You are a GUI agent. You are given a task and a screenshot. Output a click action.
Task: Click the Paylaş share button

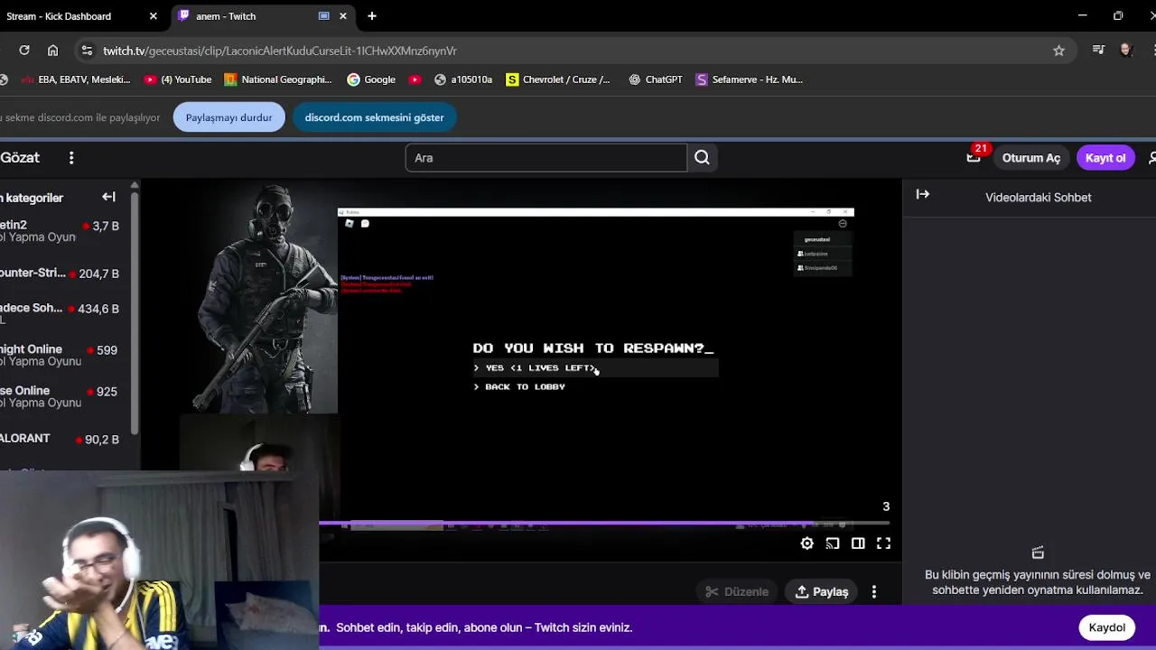coord(822,592)
